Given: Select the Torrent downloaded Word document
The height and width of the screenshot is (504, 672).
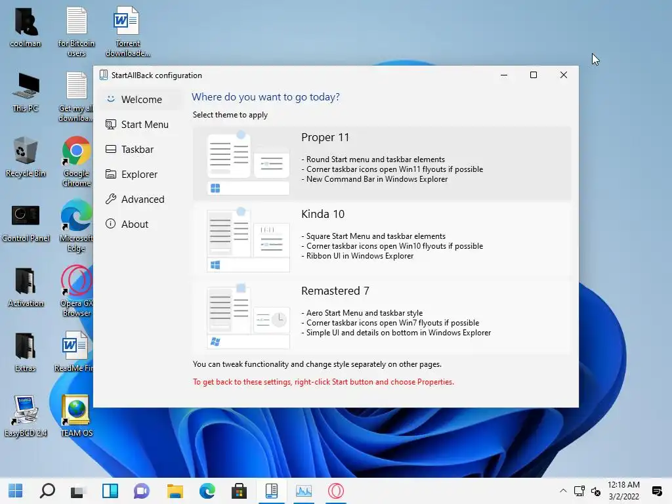Looking at the screenshot, I should (x=128, y=31).
